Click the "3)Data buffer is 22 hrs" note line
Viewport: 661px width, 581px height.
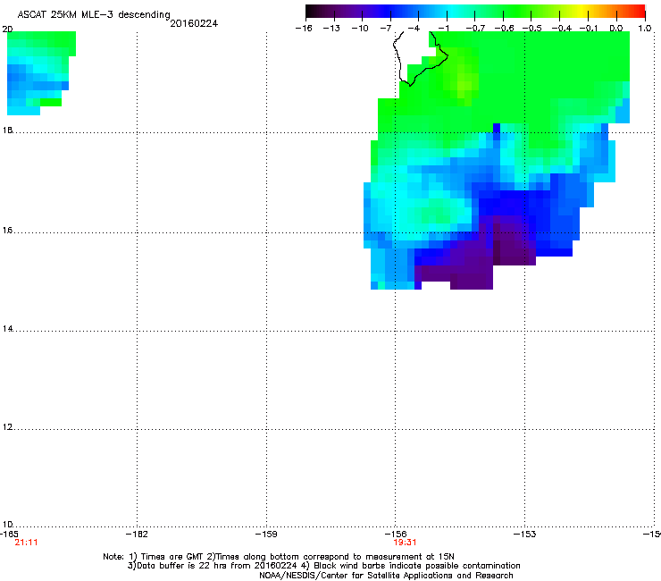tap(323, 566)
